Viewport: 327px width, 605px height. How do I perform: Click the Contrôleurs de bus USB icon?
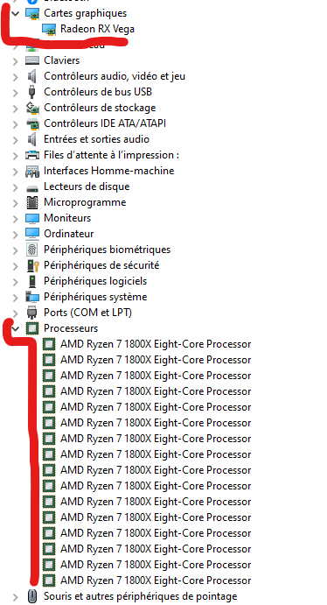point(32,92)
